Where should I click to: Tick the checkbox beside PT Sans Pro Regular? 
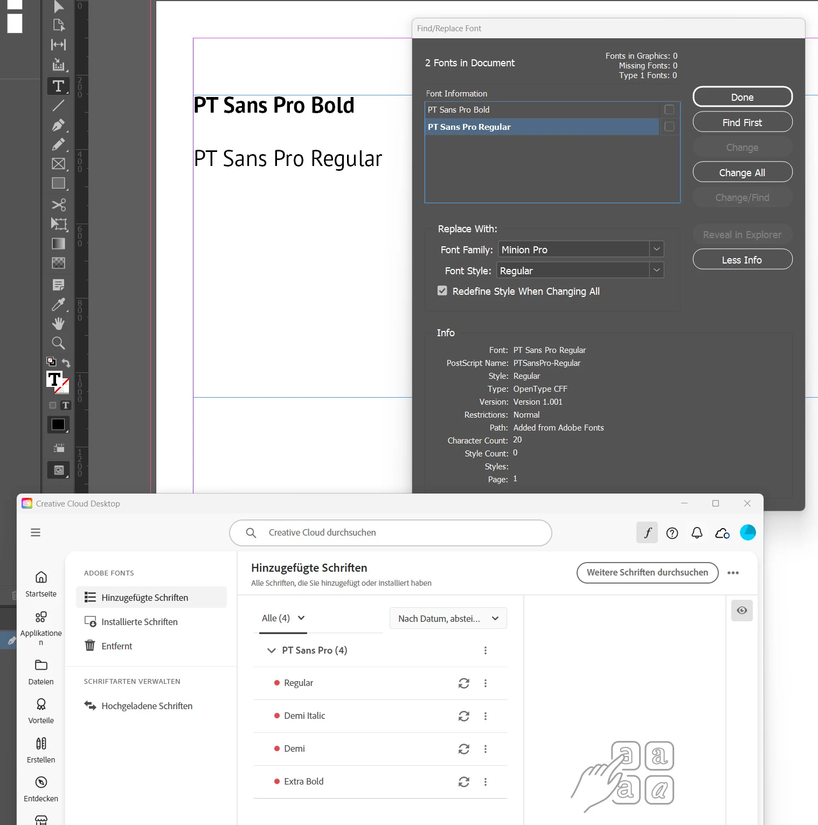pyautogui.click(x=669, y=127)
